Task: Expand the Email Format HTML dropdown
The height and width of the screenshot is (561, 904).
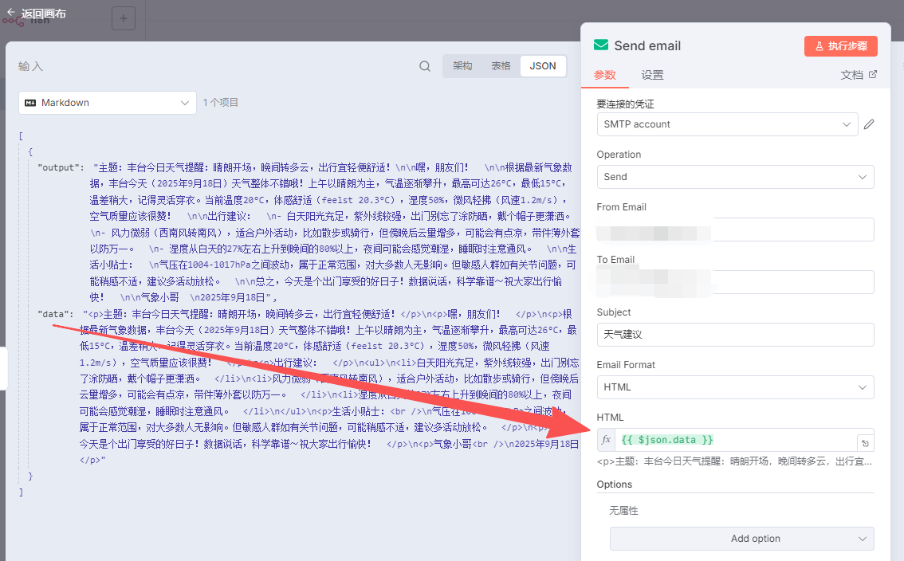Action: pos(735,387)
